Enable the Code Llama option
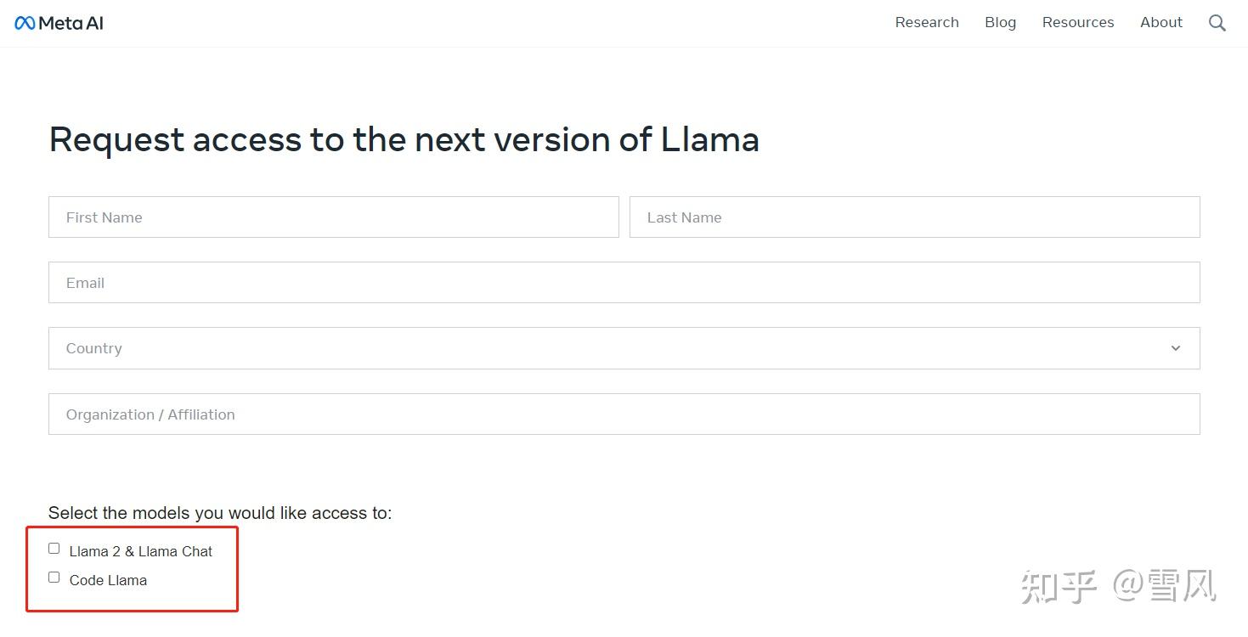1248x637 pixels. 54,577
